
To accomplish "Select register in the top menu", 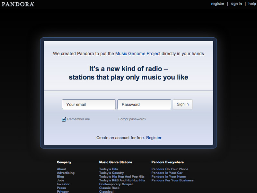I will pos(217,4).
